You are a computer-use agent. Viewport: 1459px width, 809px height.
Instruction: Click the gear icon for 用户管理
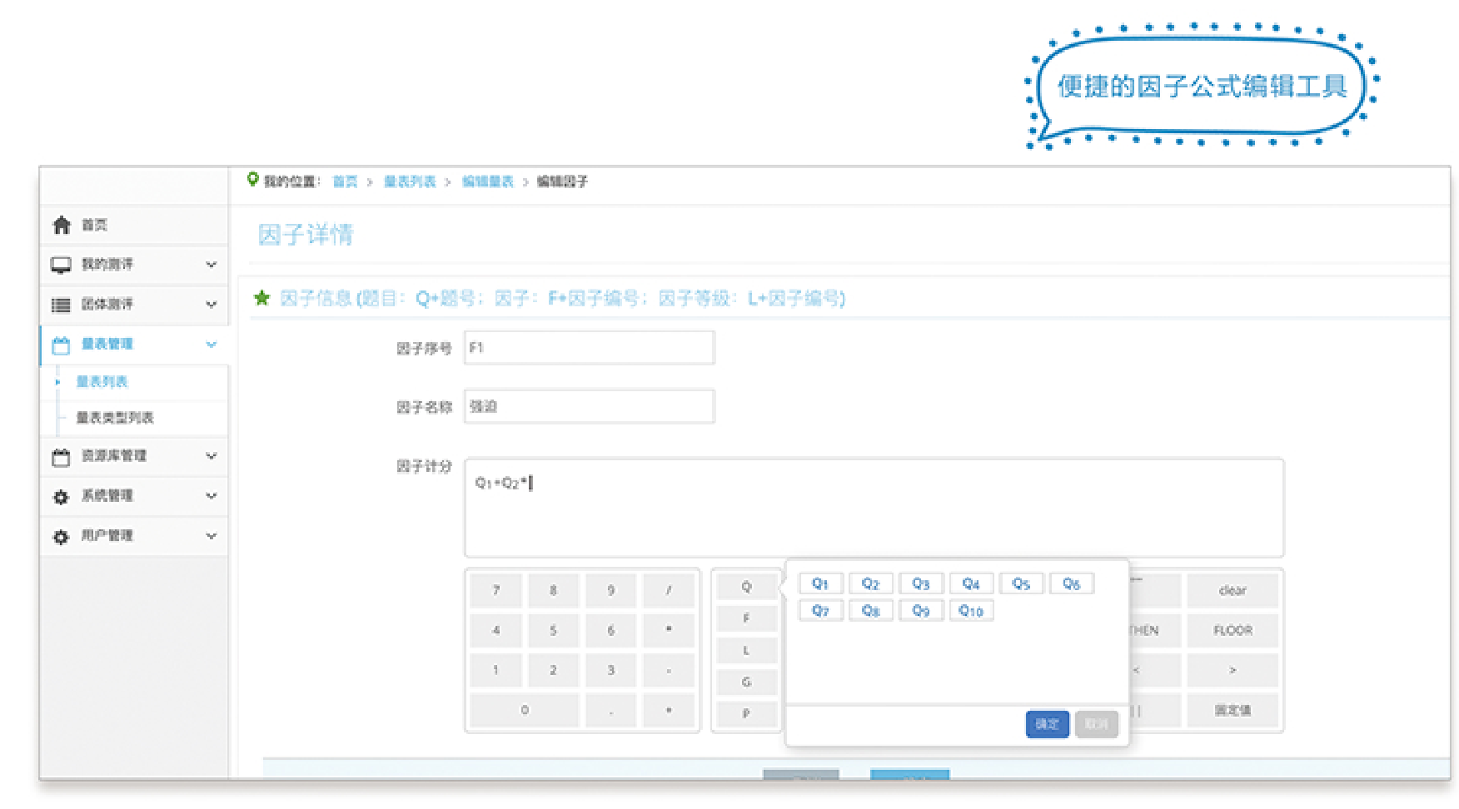[x=61, y=537]
